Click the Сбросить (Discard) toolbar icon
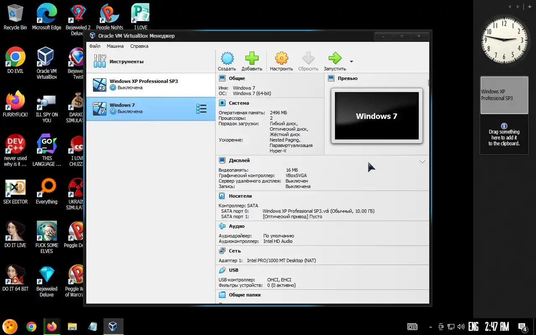Viewport: 536px width, 335px height. 308,61
